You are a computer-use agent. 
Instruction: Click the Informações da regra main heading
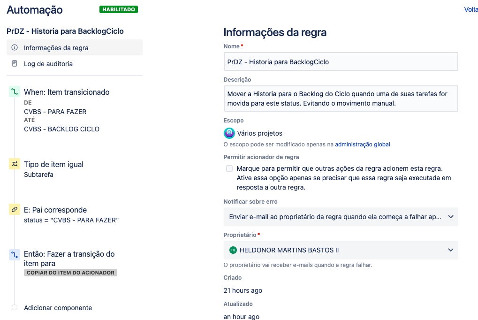[x=275, y=32]
